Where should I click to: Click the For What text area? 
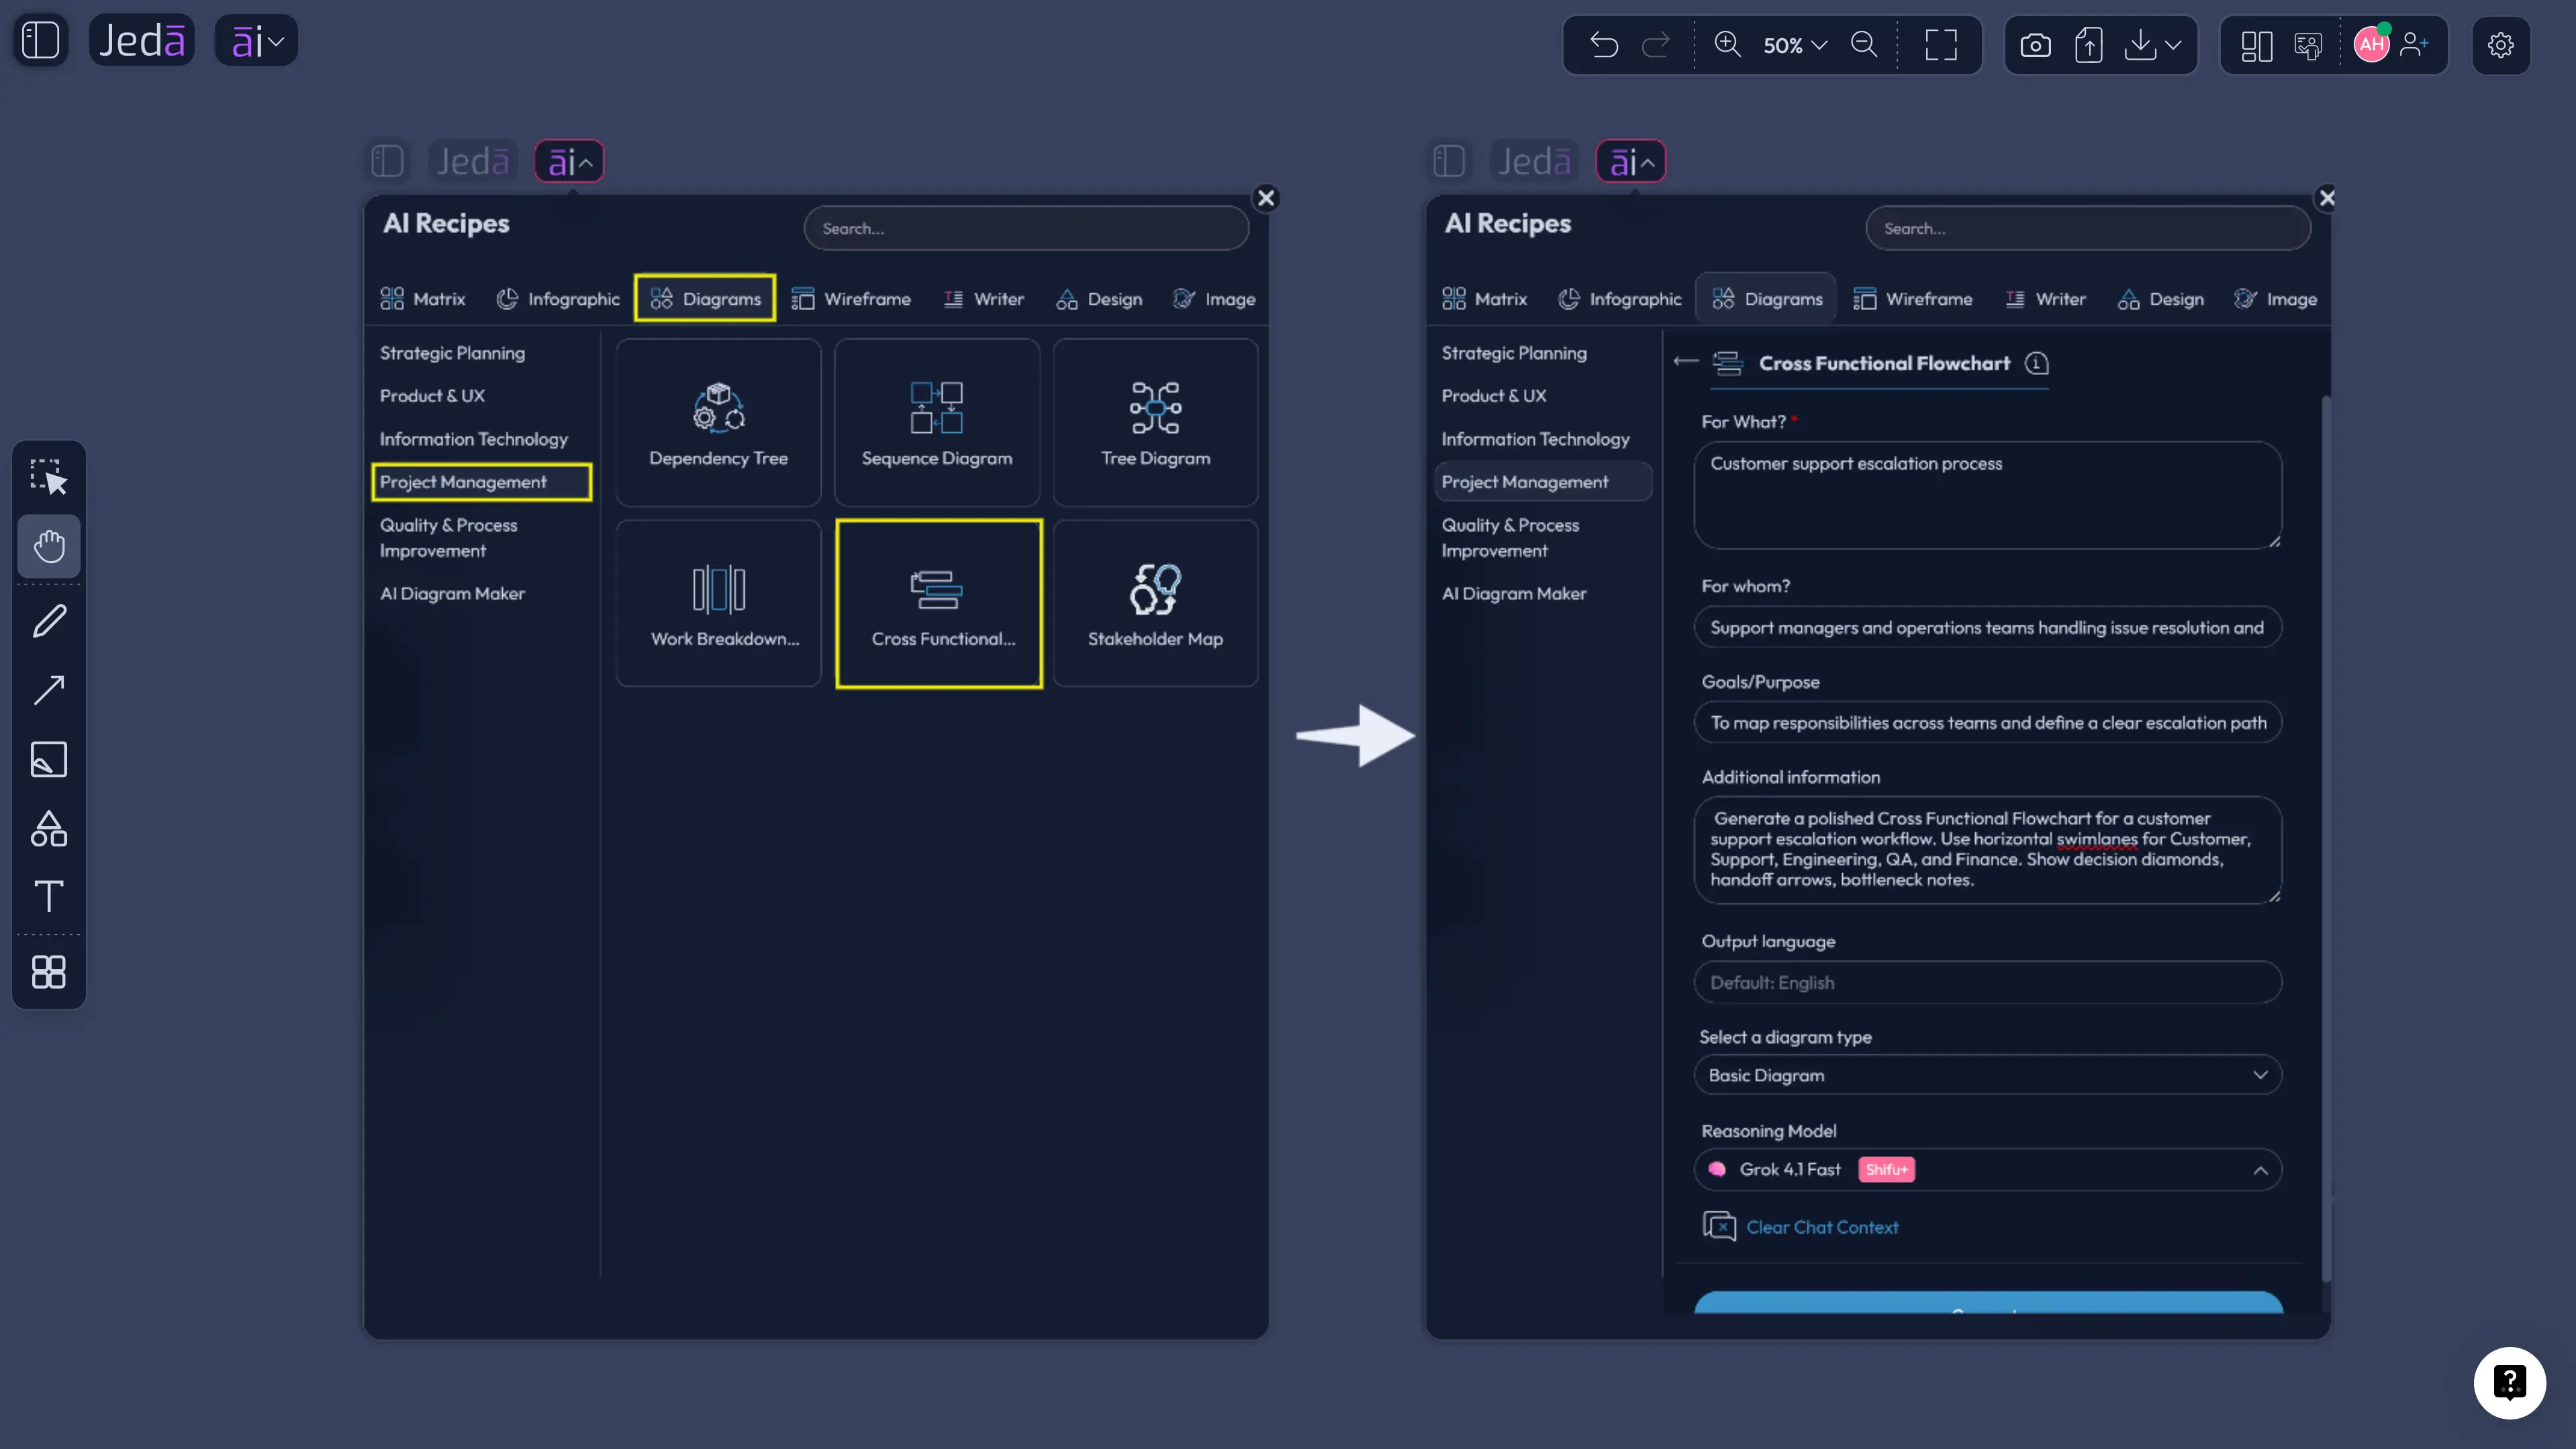pyautogui.click(x=1988, y=495)
